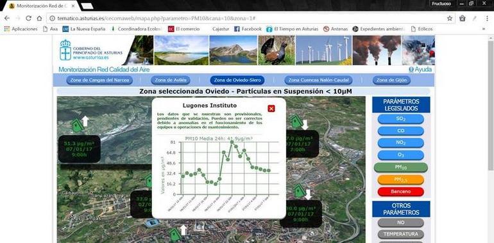Click the PM10 Media 24h chart title
This screenshot has height=243, width=494.
coord(219,138)
